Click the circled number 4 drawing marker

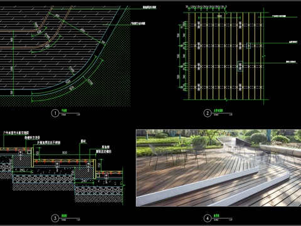(208, 218)
